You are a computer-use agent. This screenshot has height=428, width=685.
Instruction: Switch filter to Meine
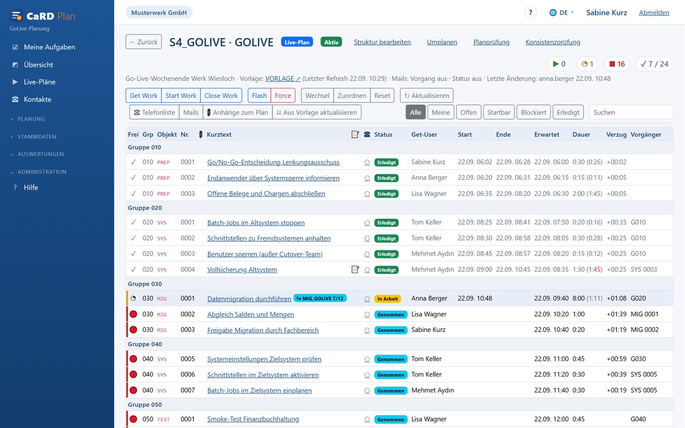click(x=441, y=112)
